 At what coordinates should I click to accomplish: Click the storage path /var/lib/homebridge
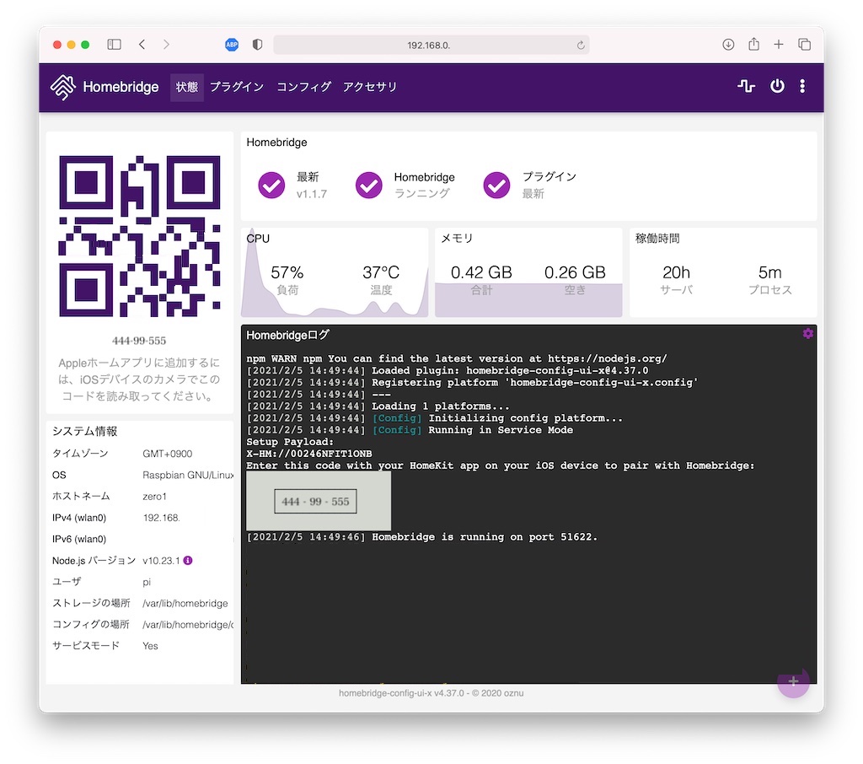pos(185,603)
